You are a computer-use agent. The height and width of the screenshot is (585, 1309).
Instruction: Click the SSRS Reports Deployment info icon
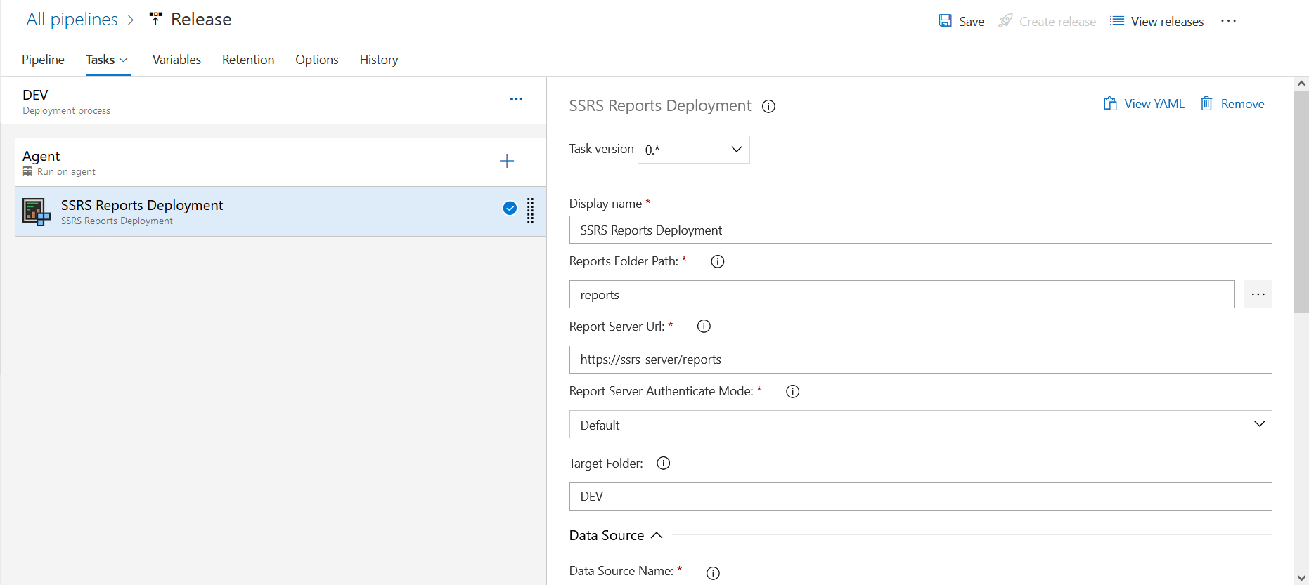tap(769, 107)
